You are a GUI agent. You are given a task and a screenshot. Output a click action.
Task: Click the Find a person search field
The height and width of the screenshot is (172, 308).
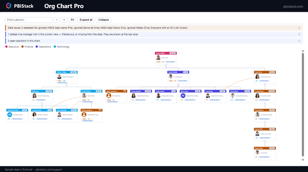pos(29,20)
